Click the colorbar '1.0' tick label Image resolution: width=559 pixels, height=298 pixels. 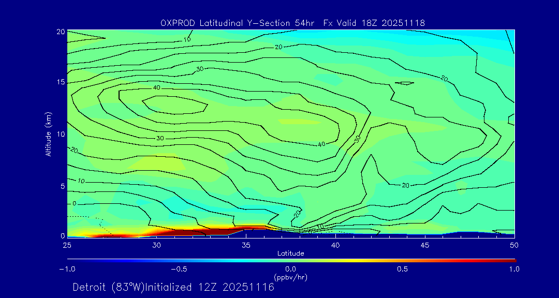[514, 269]
